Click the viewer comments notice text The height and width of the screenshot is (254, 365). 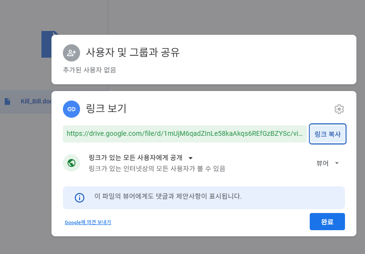pyautogui.click(x=168, y=196)
